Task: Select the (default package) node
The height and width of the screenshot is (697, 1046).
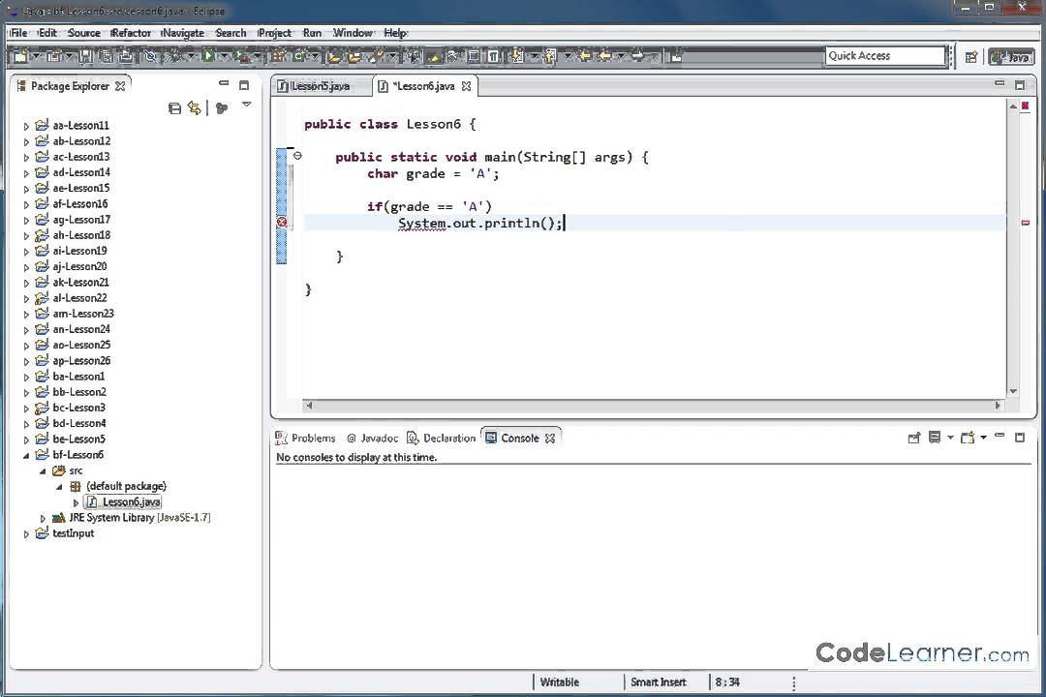Action: pos(126,486)
